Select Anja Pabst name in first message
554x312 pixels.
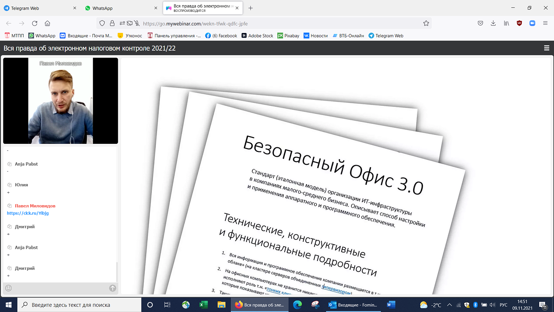coord(26,164)
